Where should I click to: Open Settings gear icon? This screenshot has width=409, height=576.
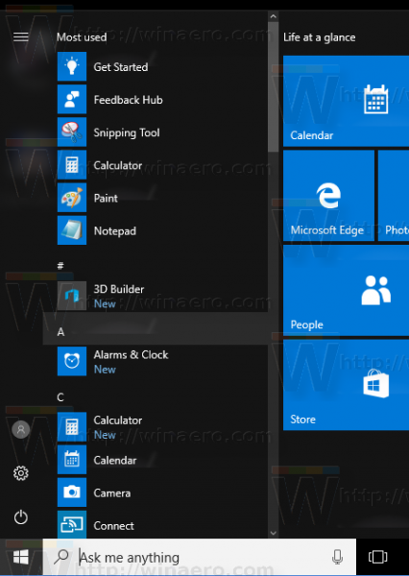(x=21, y=473)
